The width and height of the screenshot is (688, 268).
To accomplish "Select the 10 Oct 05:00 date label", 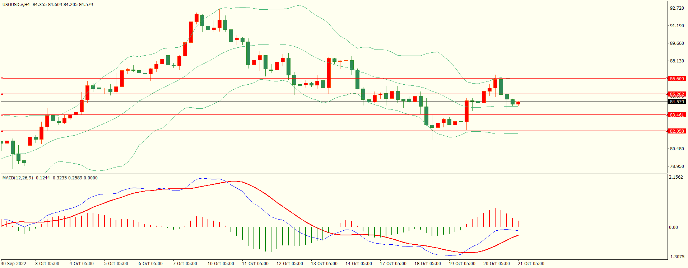I will (220, 264).
